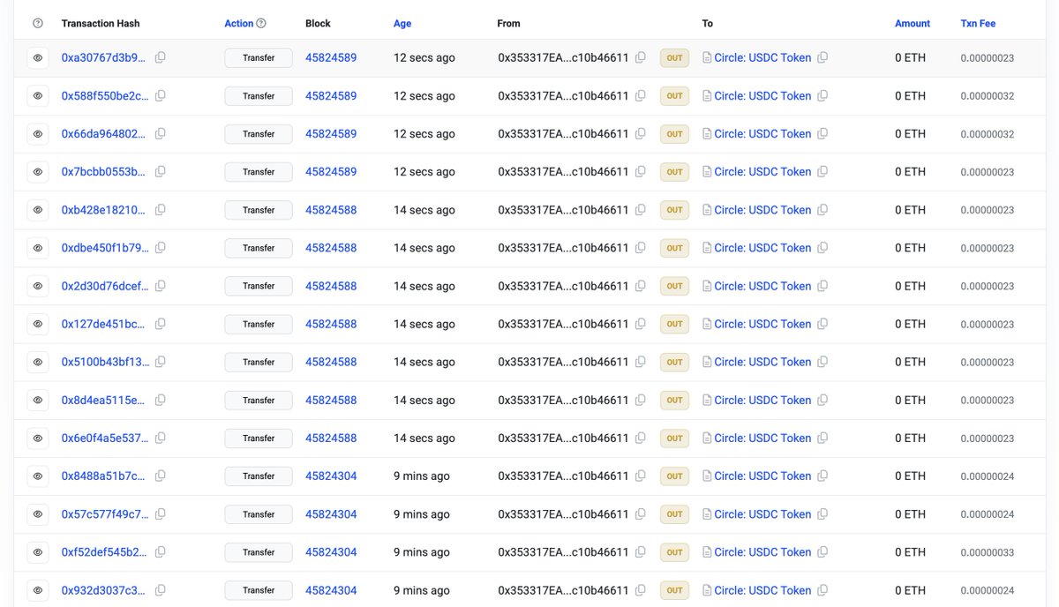The width and height of the screenshot is (1059, 607).
Task: Copy the hash 0x7bcbb0553b to clipboard
Action: coord(160,171)
